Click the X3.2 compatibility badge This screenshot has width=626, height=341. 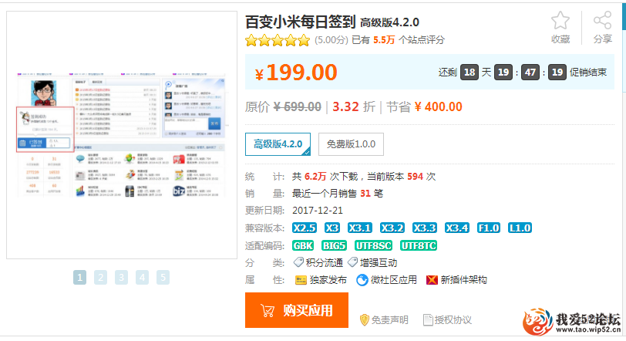tap(392, 228)
